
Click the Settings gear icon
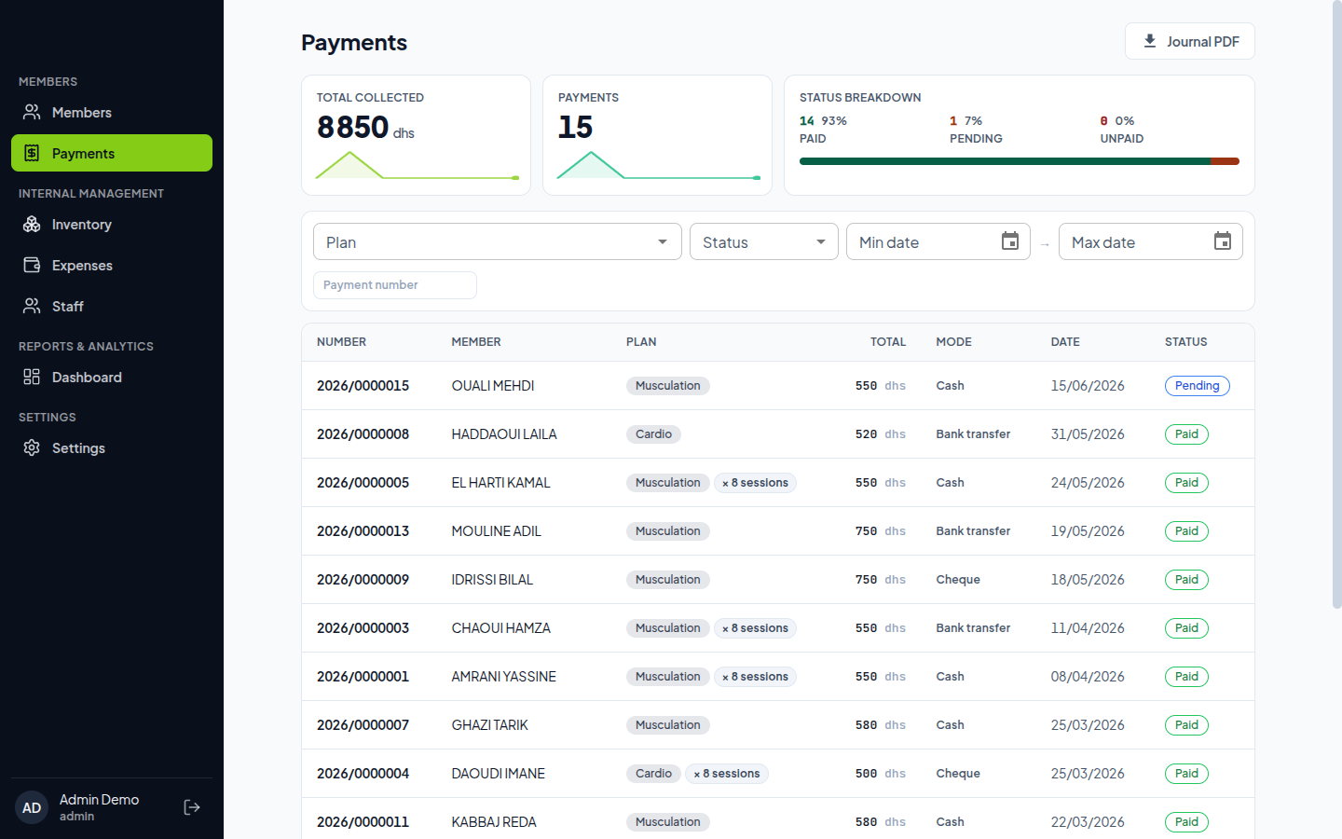pyautogui.click(x=32, y=447)
